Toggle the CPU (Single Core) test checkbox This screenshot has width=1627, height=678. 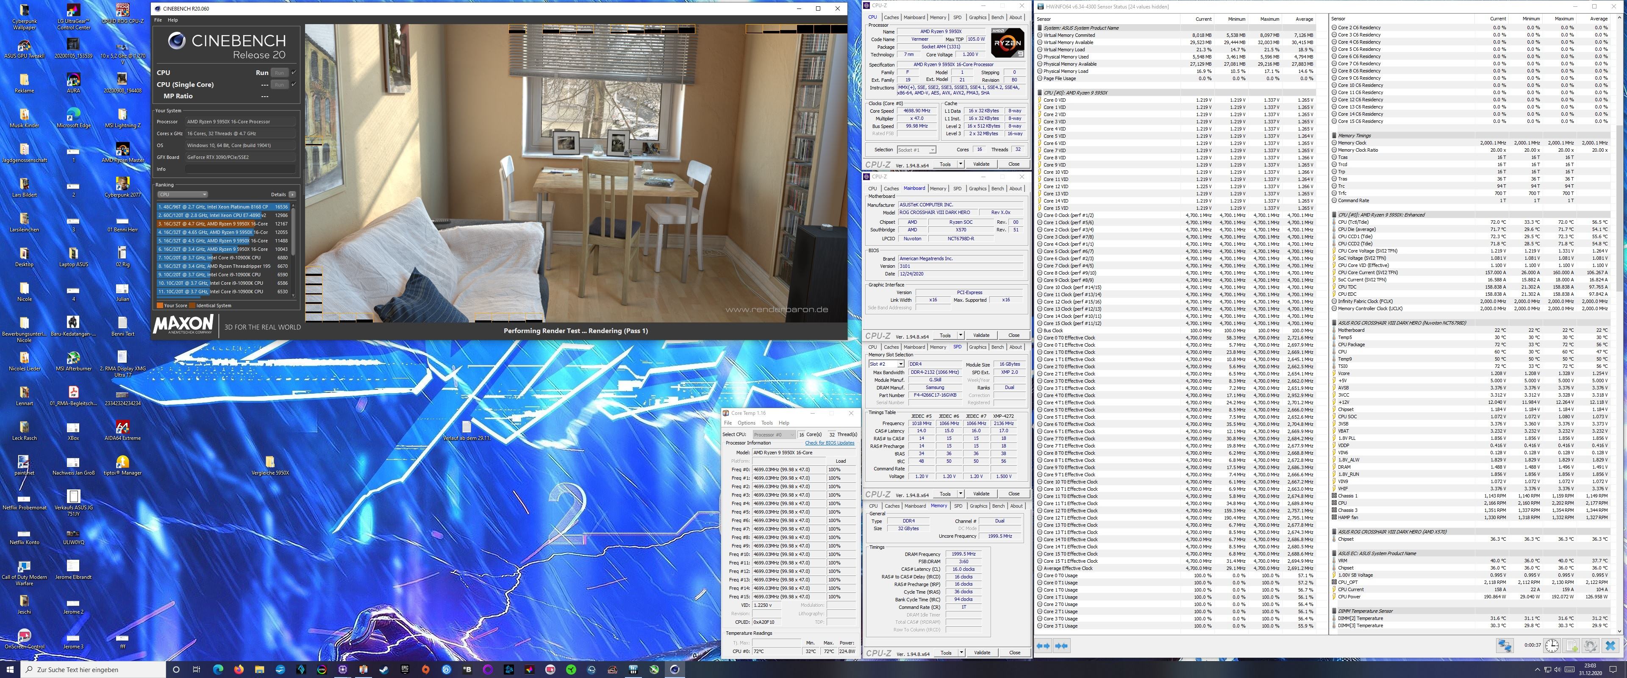tap(294, 84)
